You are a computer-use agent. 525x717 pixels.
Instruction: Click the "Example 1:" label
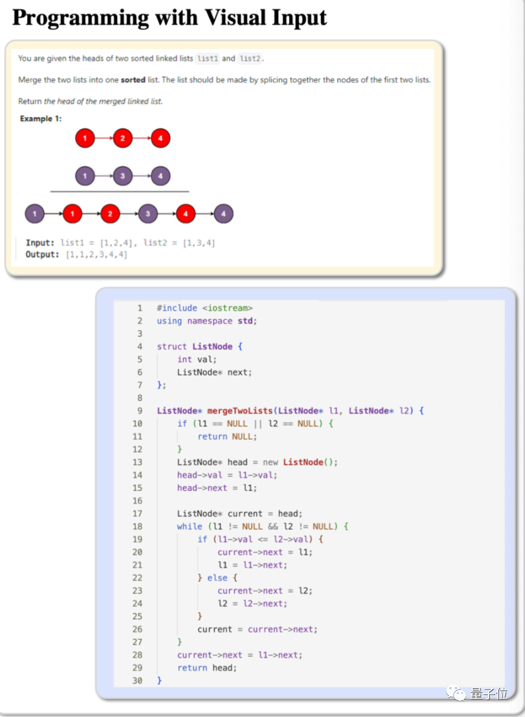pos(40,118)
